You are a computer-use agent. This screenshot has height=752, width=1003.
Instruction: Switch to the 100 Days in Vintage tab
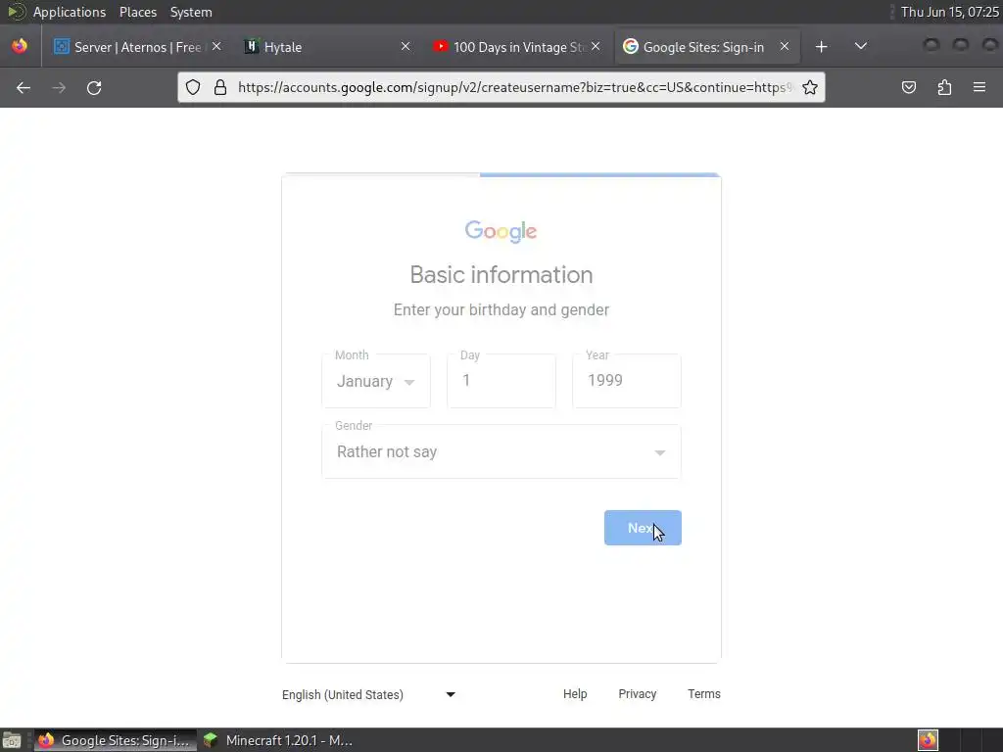pyautogui.click(x=517, y=47)
